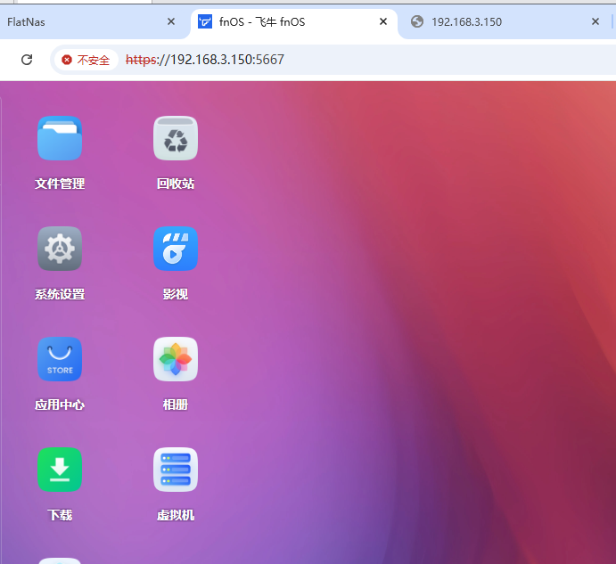
Task: Click the fnOS favicon in the tab
Action: tap(205, 21)
